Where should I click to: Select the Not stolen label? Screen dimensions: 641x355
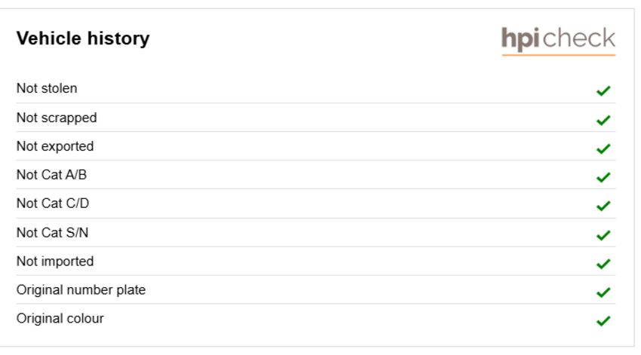coord(47,88)
